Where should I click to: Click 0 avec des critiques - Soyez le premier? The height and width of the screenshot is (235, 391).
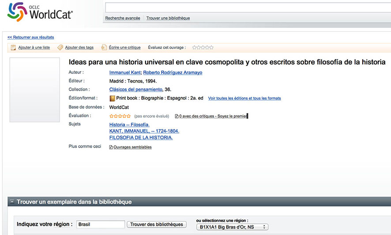tap(213, 116)
